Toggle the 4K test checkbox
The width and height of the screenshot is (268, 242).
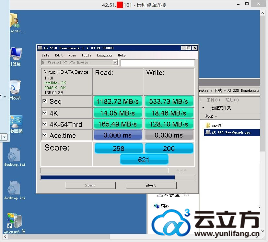click(44, 113)
